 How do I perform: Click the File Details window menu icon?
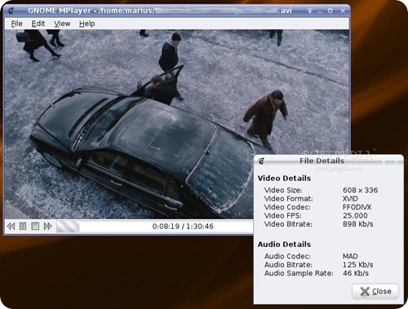261,161
